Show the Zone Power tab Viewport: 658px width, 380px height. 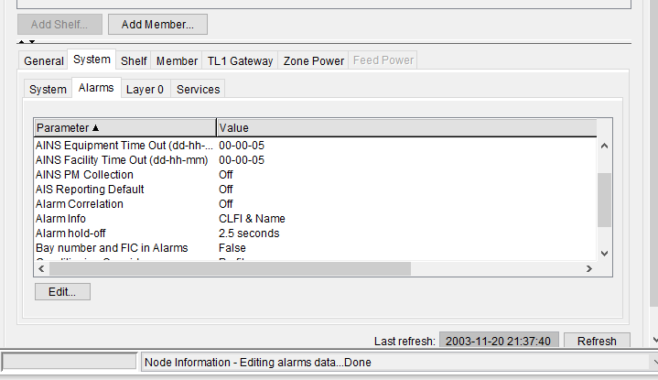(314, 60)
